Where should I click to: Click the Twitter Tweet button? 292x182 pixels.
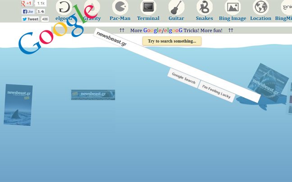point(31,19)
